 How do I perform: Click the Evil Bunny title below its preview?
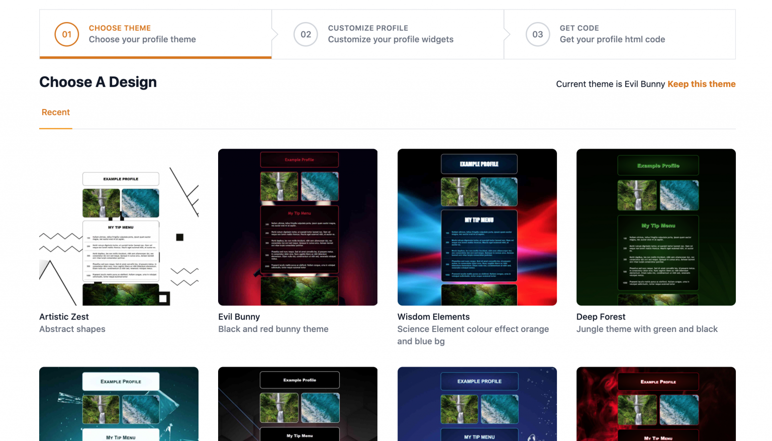pos(239,317)
